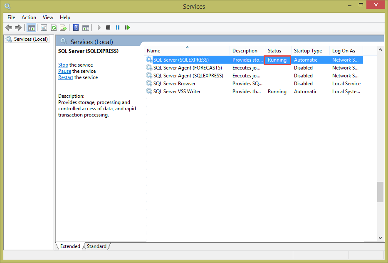The image size is (388, 263).
Task: Click the Restart Service toolbar icon
Action: coord(127,27)
